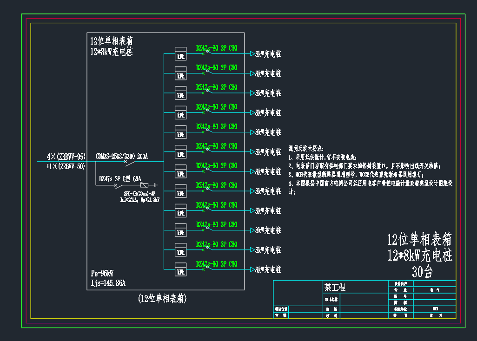Select the ground symbol after the SPD
Image resolution: width=477 pixels, height=341 pixels.
(155, 185)
